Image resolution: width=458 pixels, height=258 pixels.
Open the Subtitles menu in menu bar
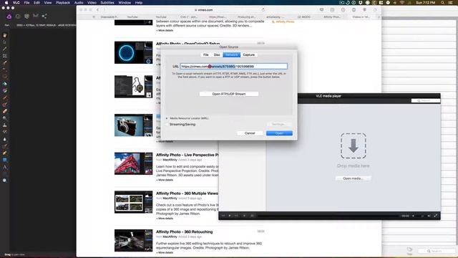[107, 3]
